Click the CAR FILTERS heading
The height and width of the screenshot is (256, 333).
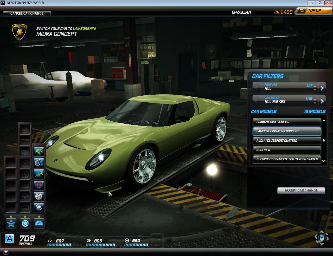tap(268, 76)
